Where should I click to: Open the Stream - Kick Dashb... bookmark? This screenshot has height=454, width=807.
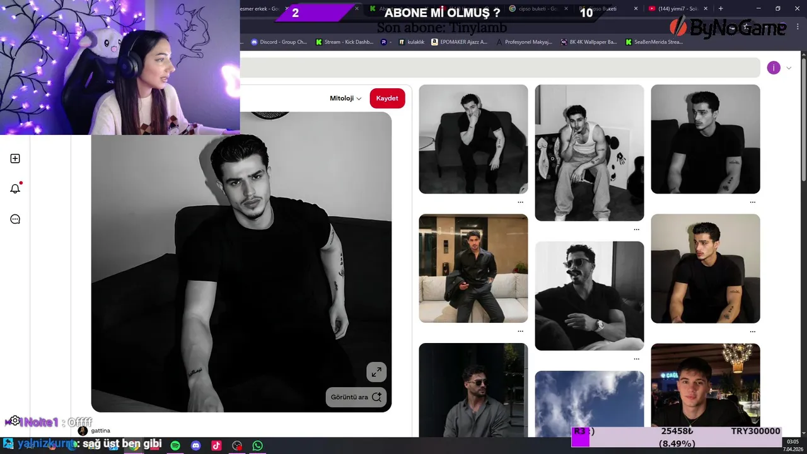pyautogui.click(x=344, y=42)
